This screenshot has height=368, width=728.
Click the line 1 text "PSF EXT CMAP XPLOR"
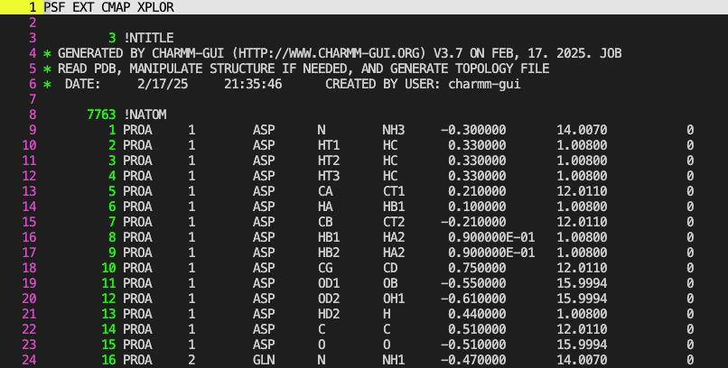109,7
